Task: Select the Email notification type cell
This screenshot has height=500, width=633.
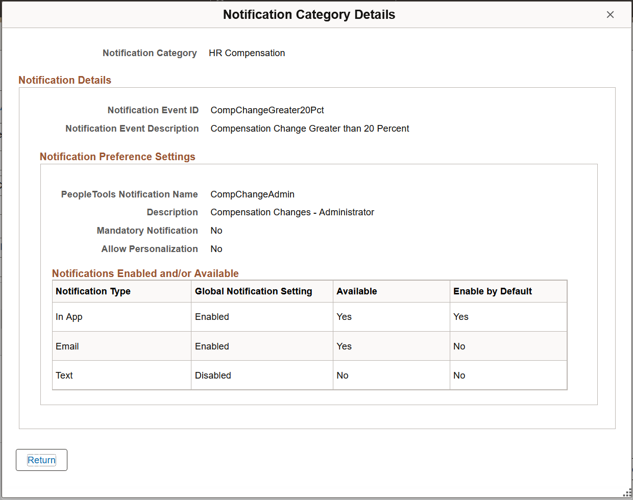Action: [x=121, y=346]
